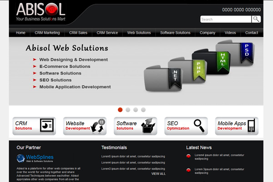
Task: Select the second slider dot
Action: tap(128, 110)
